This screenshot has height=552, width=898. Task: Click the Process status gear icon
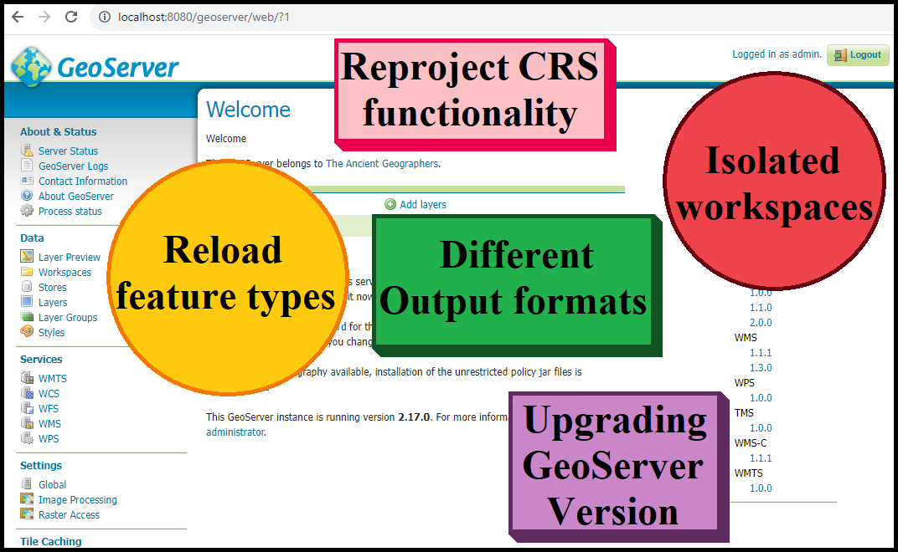(x=26, y=211)
